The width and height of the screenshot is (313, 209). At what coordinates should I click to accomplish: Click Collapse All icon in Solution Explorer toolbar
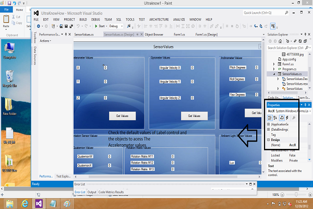(x=305, y=41)
